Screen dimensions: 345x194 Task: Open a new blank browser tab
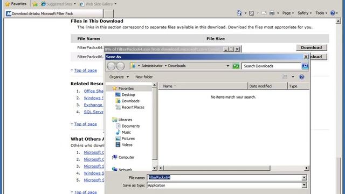click(x=108, y=13)
